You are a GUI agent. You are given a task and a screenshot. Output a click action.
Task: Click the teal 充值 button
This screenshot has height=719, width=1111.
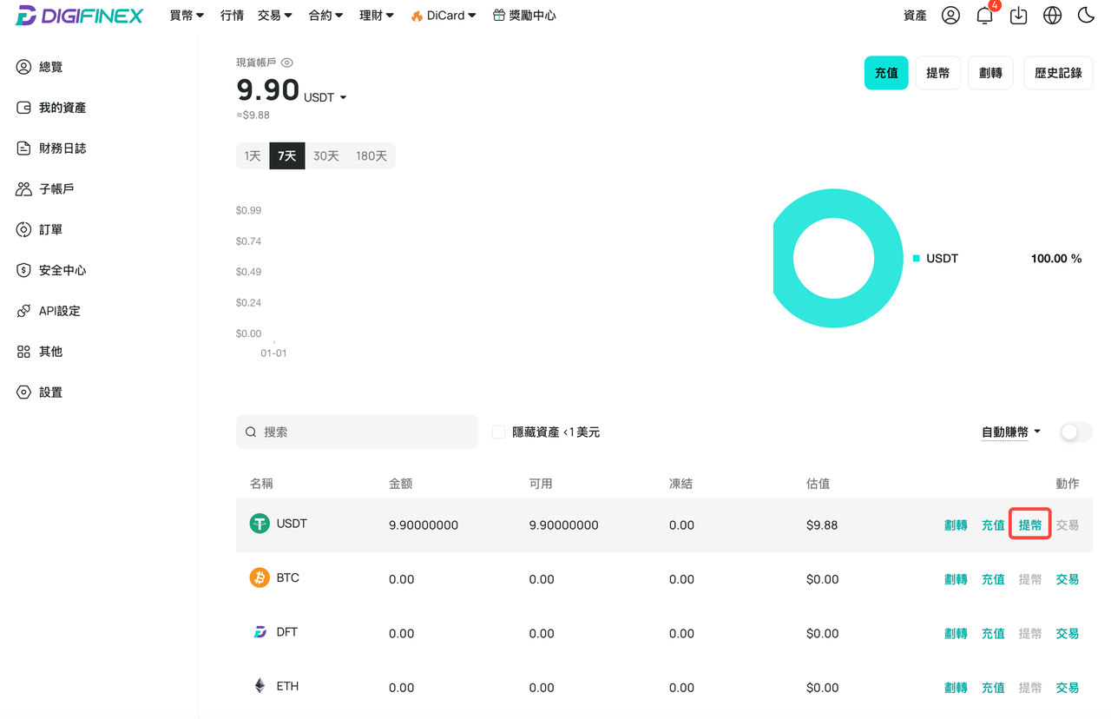click(x=886, y=73)
